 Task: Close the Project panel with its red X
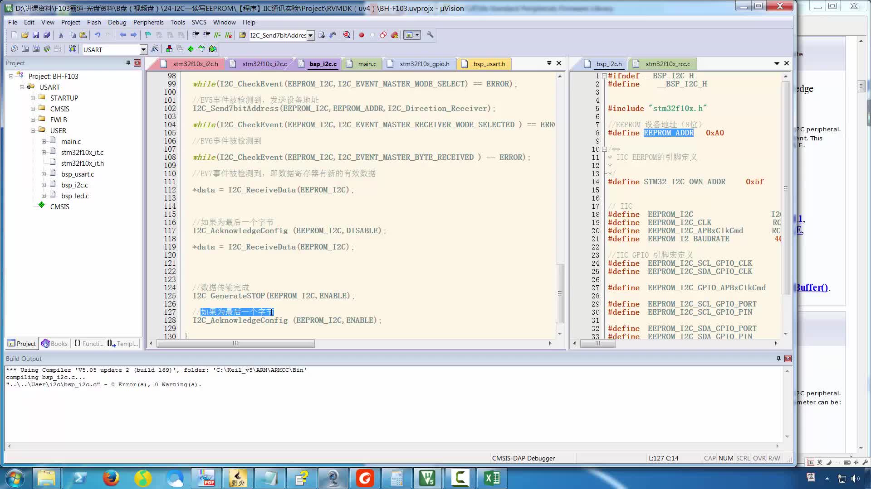(137, 63)
